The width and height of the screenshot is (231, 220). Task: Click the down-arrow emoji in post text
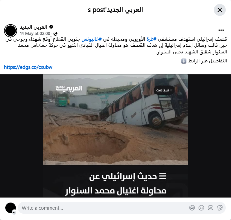pyautogui.click(x=184, y=61)
